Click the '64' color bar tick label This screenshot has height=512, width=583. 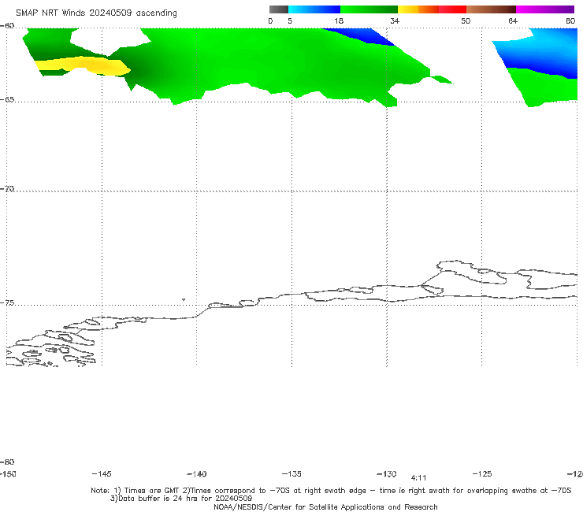click(513, 20)
